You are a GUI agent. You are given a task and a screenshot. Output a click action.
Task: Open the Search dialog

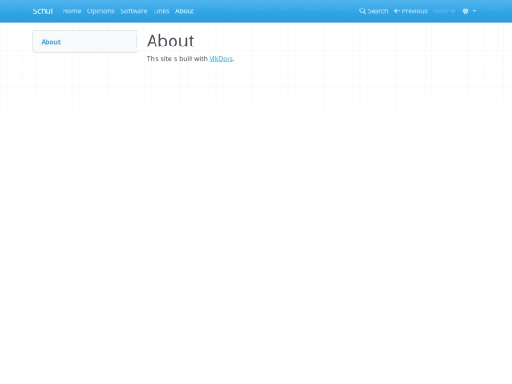374,11
